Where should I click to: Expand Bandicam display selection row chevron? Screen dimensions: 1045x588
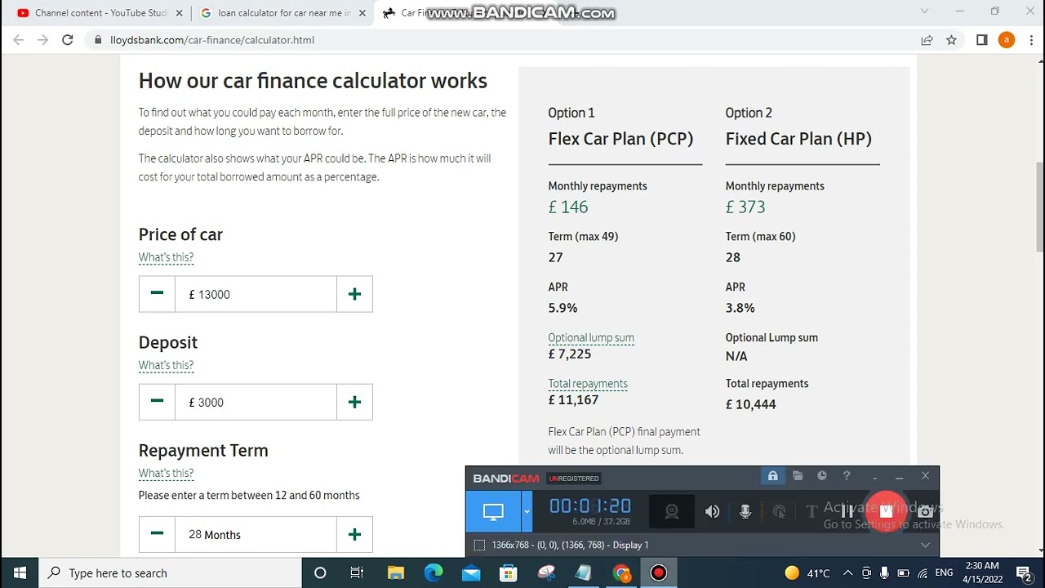pos(925,545)
